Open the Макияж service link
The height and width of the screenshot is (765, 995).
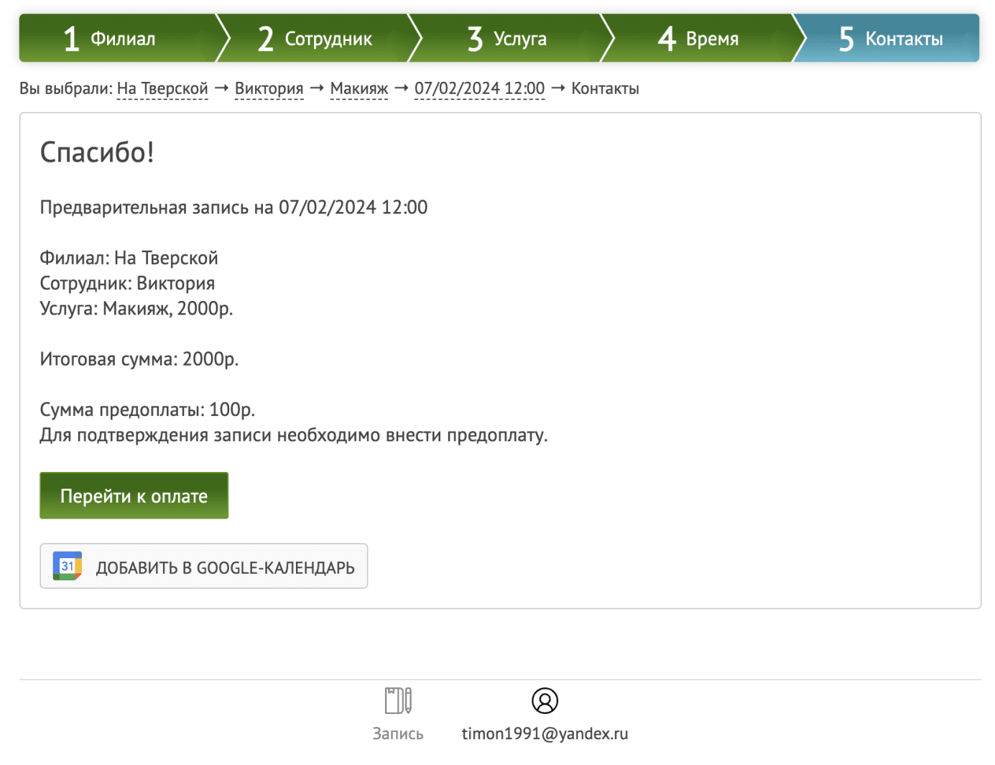[x=358, y=88]
